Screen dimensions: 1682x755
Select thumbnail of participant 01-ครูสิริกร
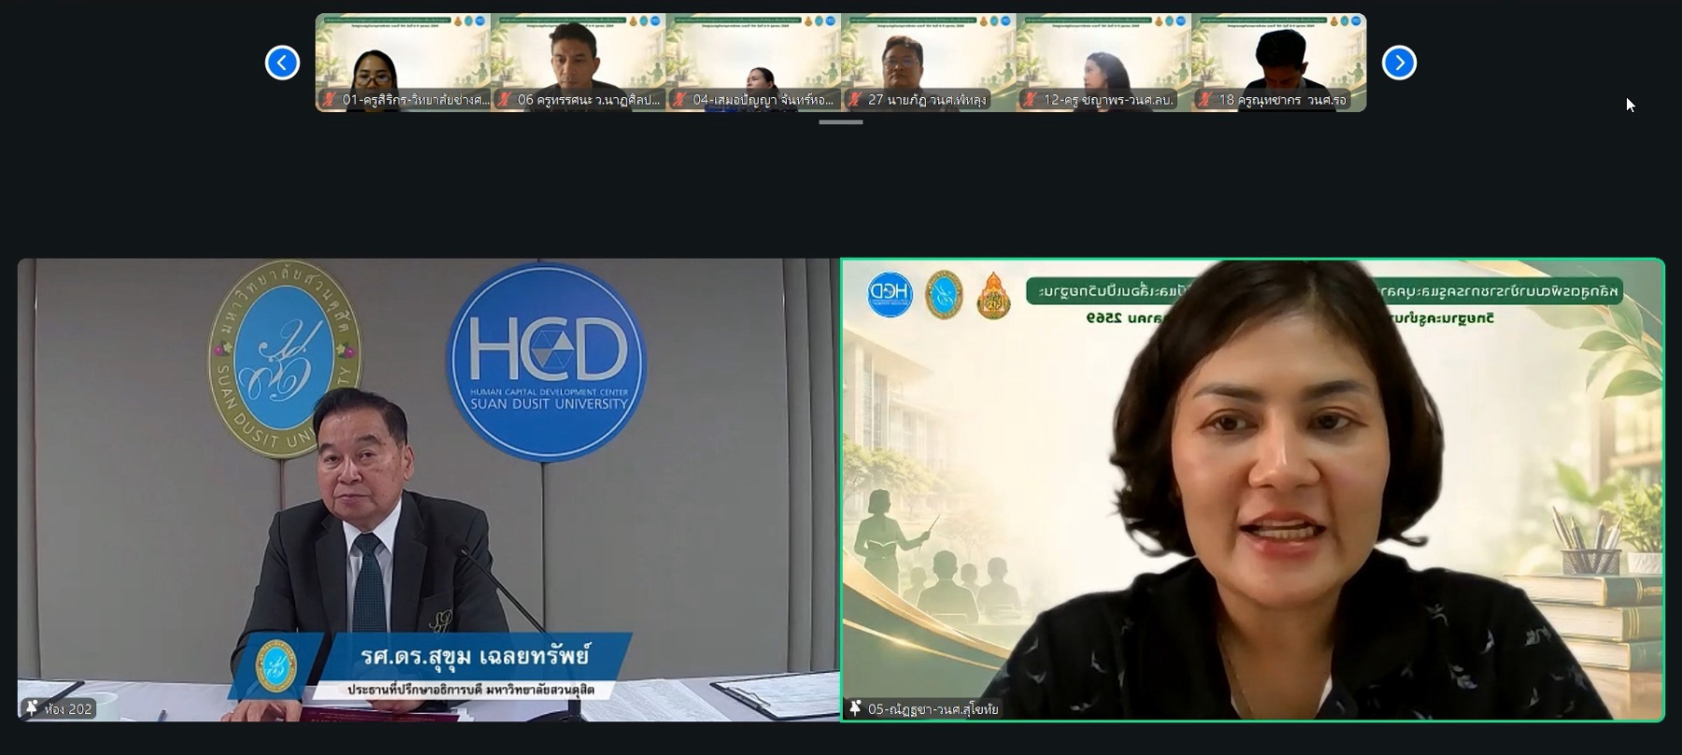[x=403, y=63]
